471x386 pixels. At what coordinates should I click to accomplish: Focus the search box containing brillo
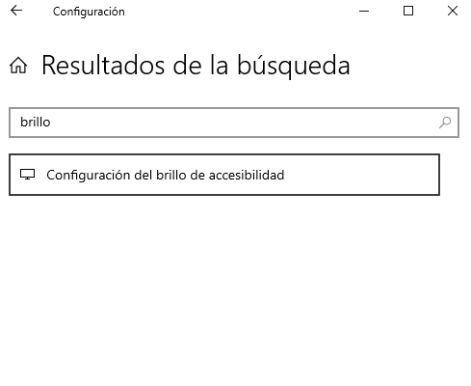[234, 123]
